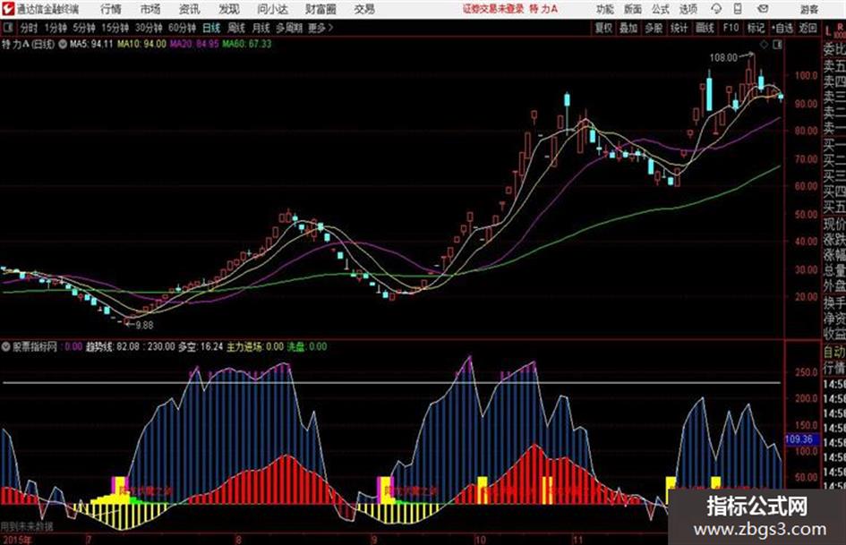Click the 游客 user label

click(808, 9)
